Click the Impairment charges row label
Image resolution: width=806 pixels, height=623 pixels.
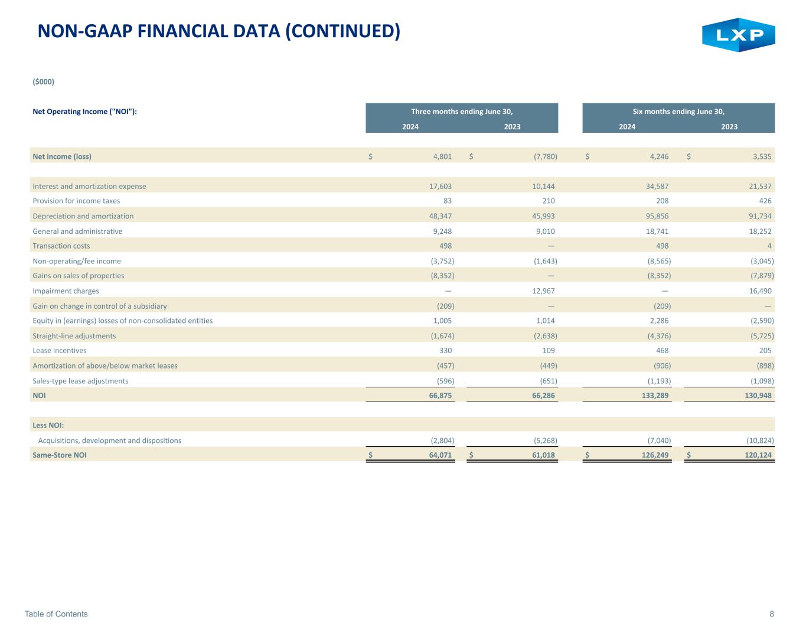66,291
